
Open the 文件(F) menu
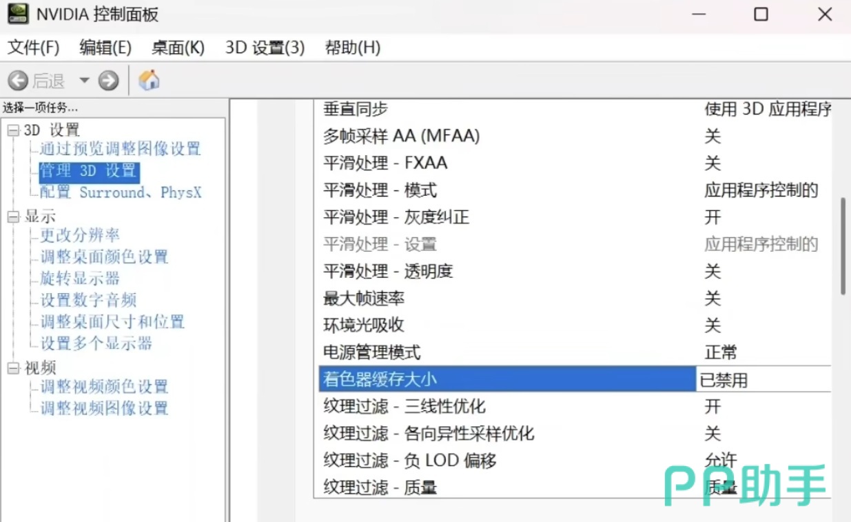(34, 48)
